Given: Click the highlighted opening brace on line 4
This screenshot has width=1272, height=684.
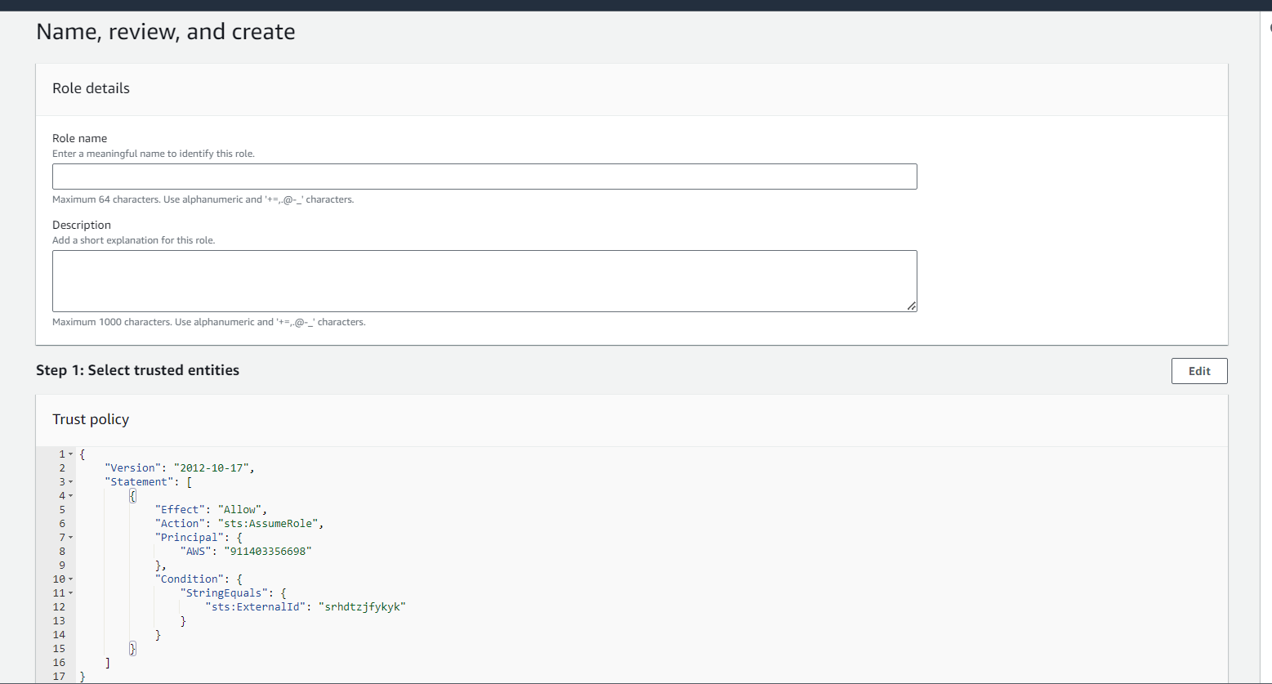Looking at the screenshot, I should coord(133,496).
